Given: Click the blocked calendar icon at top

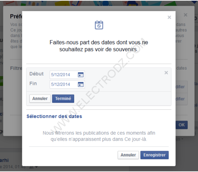Looking at the screenshot, I should pyautogui.click(x=99, y=25).
